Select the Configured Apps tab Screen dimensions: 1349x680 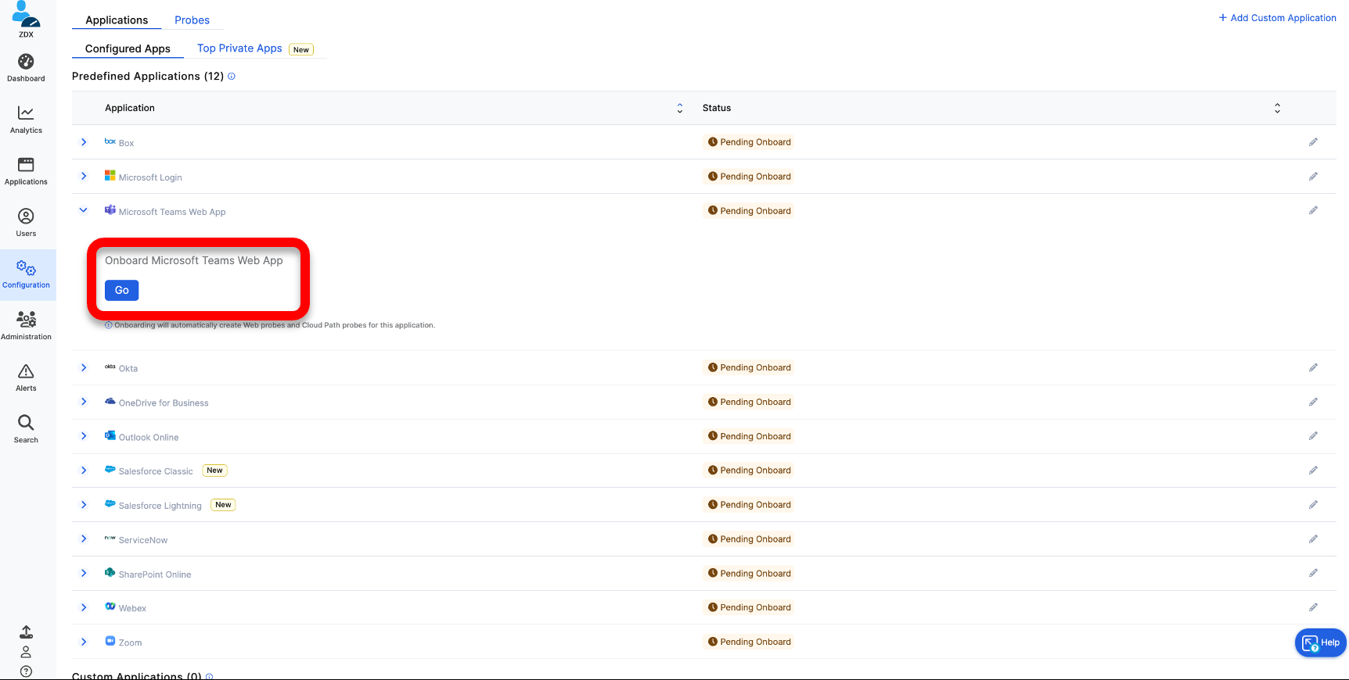pyautogui.click(x=128, y=48)
